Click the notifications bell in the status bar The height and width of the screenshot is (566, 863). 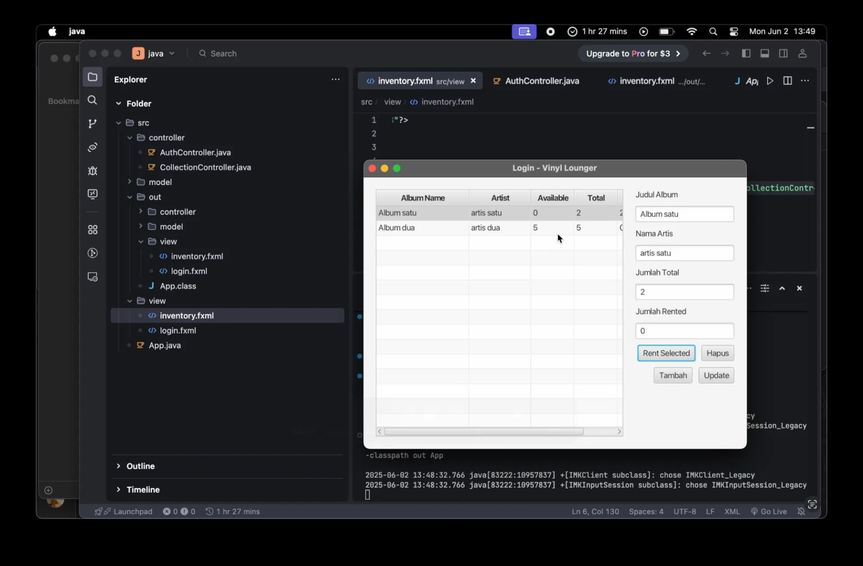coord(801,511)
